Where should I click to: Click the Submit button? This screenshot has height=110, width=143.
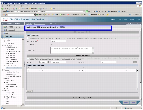coord(126,102)
